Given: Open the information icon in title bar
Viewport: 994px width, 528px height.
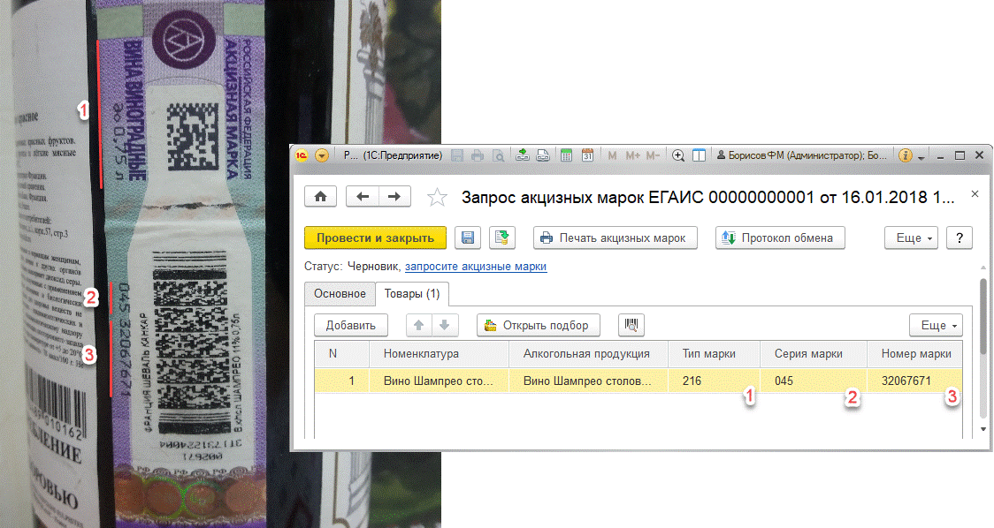Looking at the screenshot, I should [906, 155].
